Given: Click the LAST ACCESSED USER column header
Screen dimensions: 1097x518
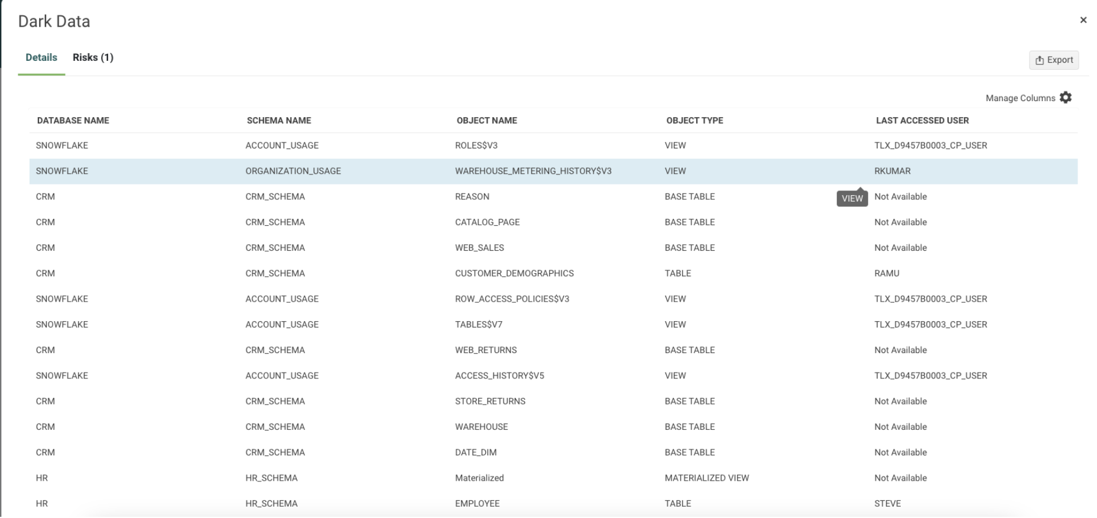Looking at the screenshot, I should coord(922,121).
